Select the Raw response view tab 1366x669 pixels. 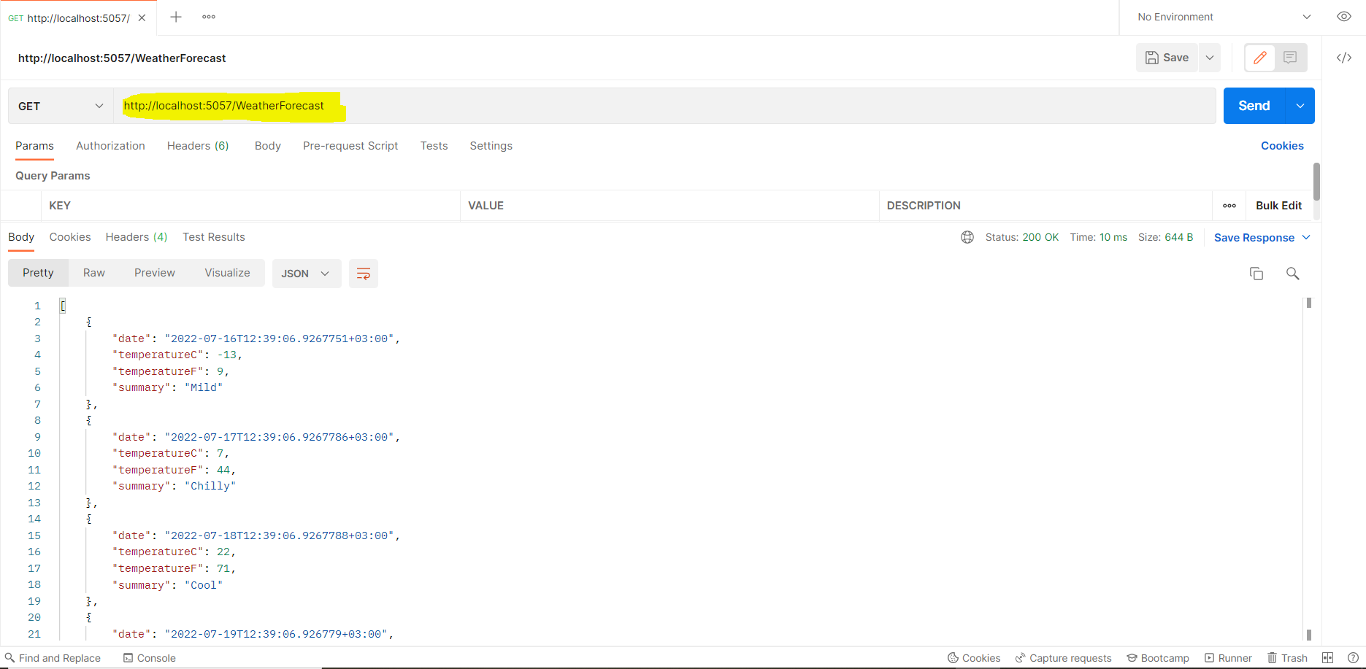tap(94, 273)
